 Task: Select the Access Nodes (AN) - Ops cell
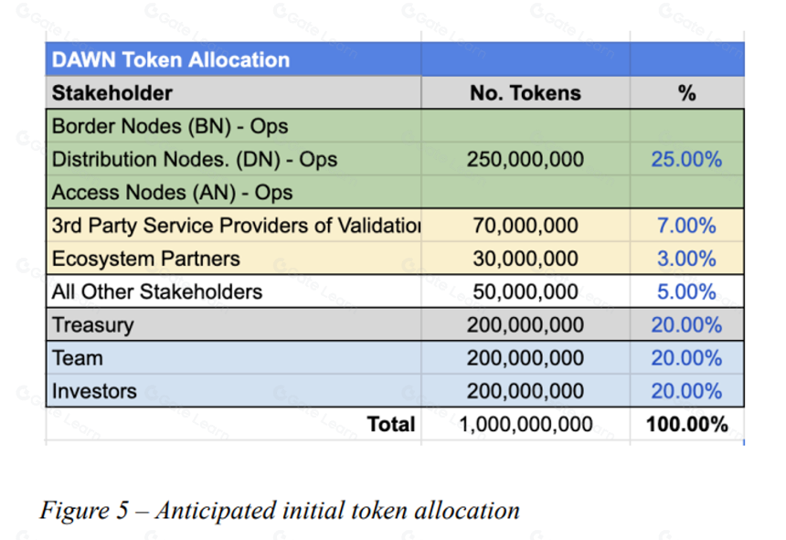[x=234, y=192]
